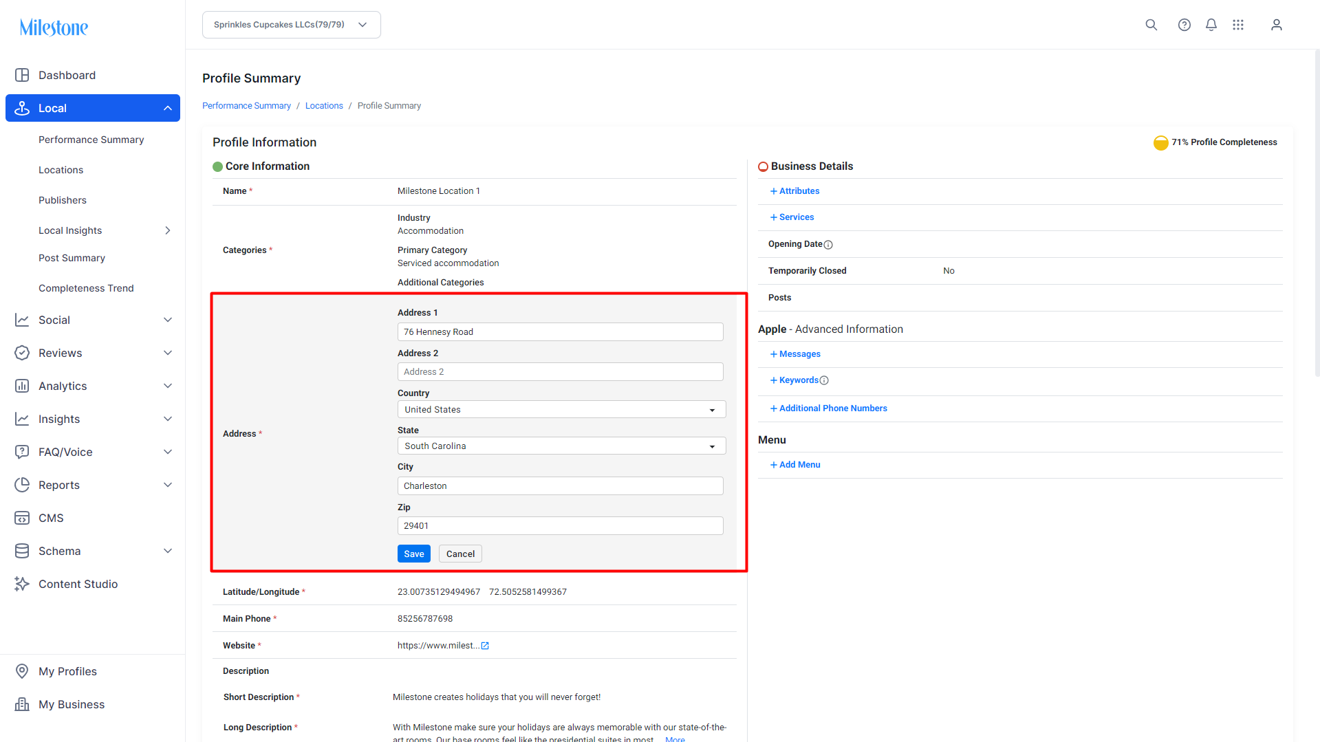Cancel address editing
1320x742 pixels.
click(x=460, y=554)
